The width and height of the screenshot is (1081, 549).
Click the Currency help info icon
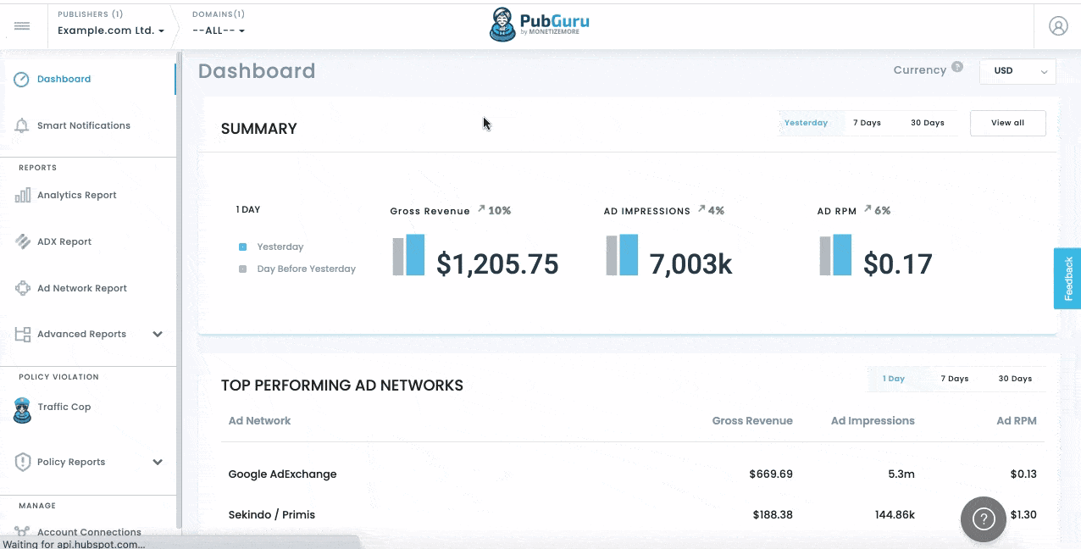[957, 67]
